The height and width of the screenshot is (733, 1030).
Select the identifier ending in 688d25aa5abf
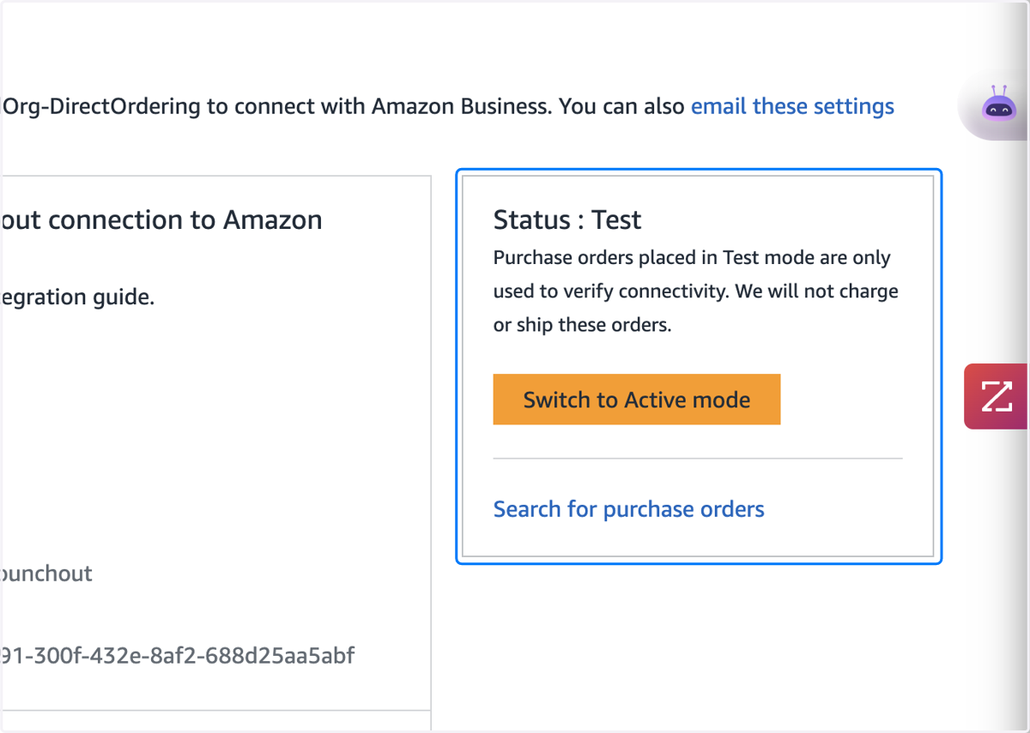click(x=178, y=657)
